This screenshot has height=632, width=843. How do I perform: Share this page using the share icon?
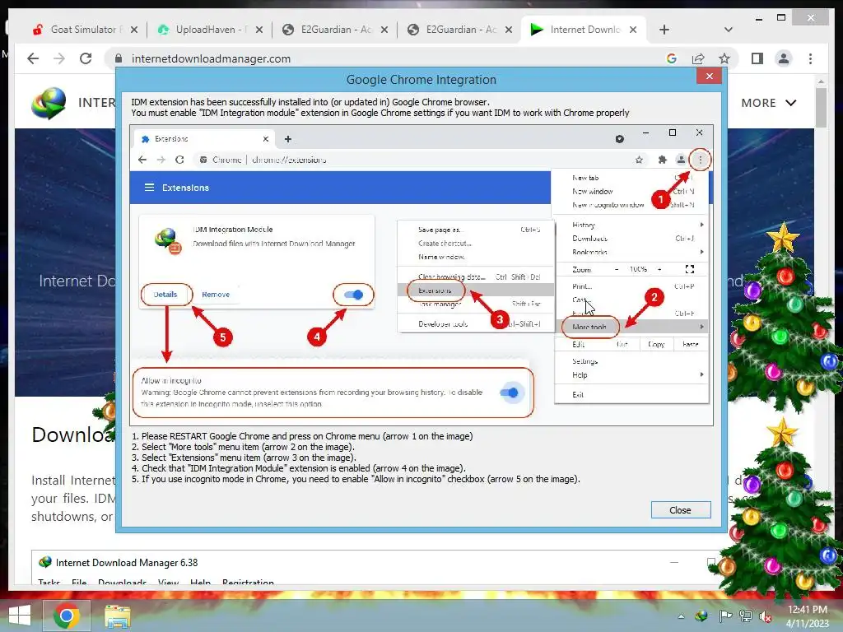698,58
